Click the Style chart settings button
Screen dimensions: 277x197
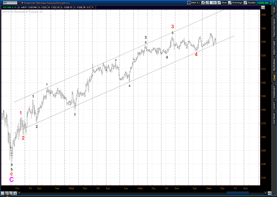pyautogui.click(x=222, y=3)
